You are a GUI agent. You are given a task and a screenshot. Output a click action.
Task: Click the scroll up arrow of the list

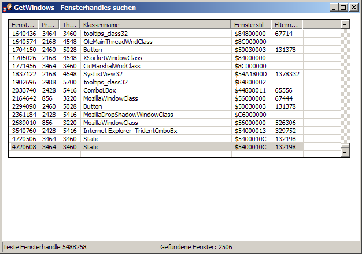pos(345,25)
